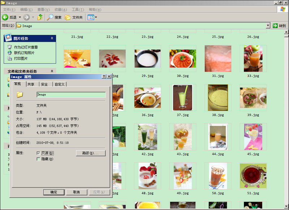Open the Forward history dropdown arrow
Viewport: 289px width, 210px height.
(33, 17)
